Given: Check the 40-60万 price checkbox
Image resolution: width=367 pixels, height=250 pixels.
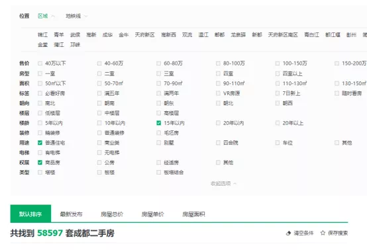Looking at the screenshot, I should coord(99,63).
